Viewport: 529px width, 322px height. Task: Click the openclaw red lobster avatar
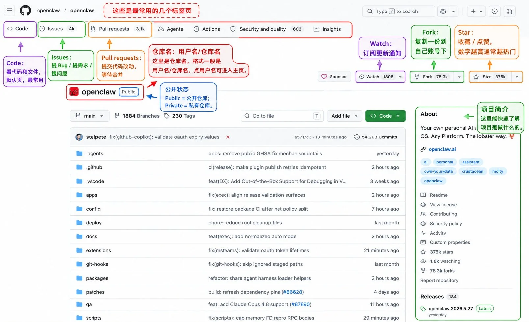click(x=74, y=92)
